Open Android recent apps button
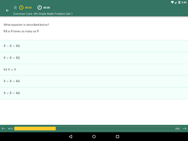Viewport: 188px width, 141px height. point(118,136)
